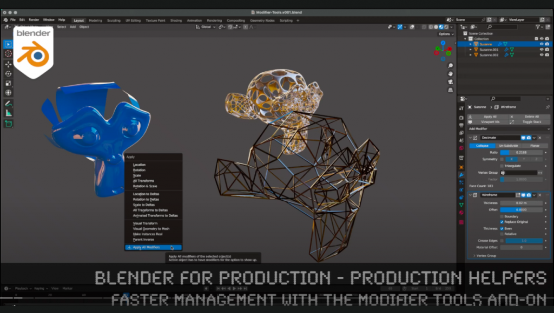The height and width of the screenshot is (313, 554).
Task: Switch to the Shading workspace tab
Action: pyautogui.click(x=176, y=20)
